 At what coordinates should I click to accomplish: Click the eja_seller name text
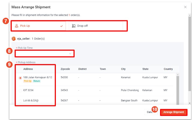[x=24, y=39]
